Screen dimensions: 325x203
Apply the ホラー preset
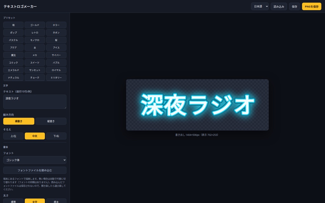56,25
